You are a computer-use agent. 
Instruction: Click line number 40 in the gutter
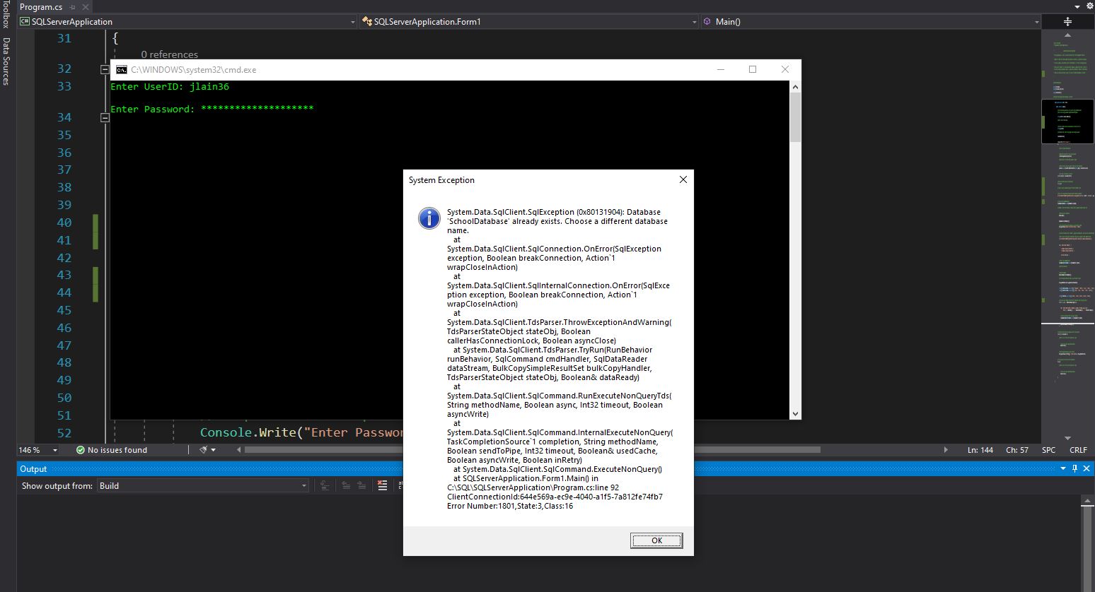(x=64, y=223)
